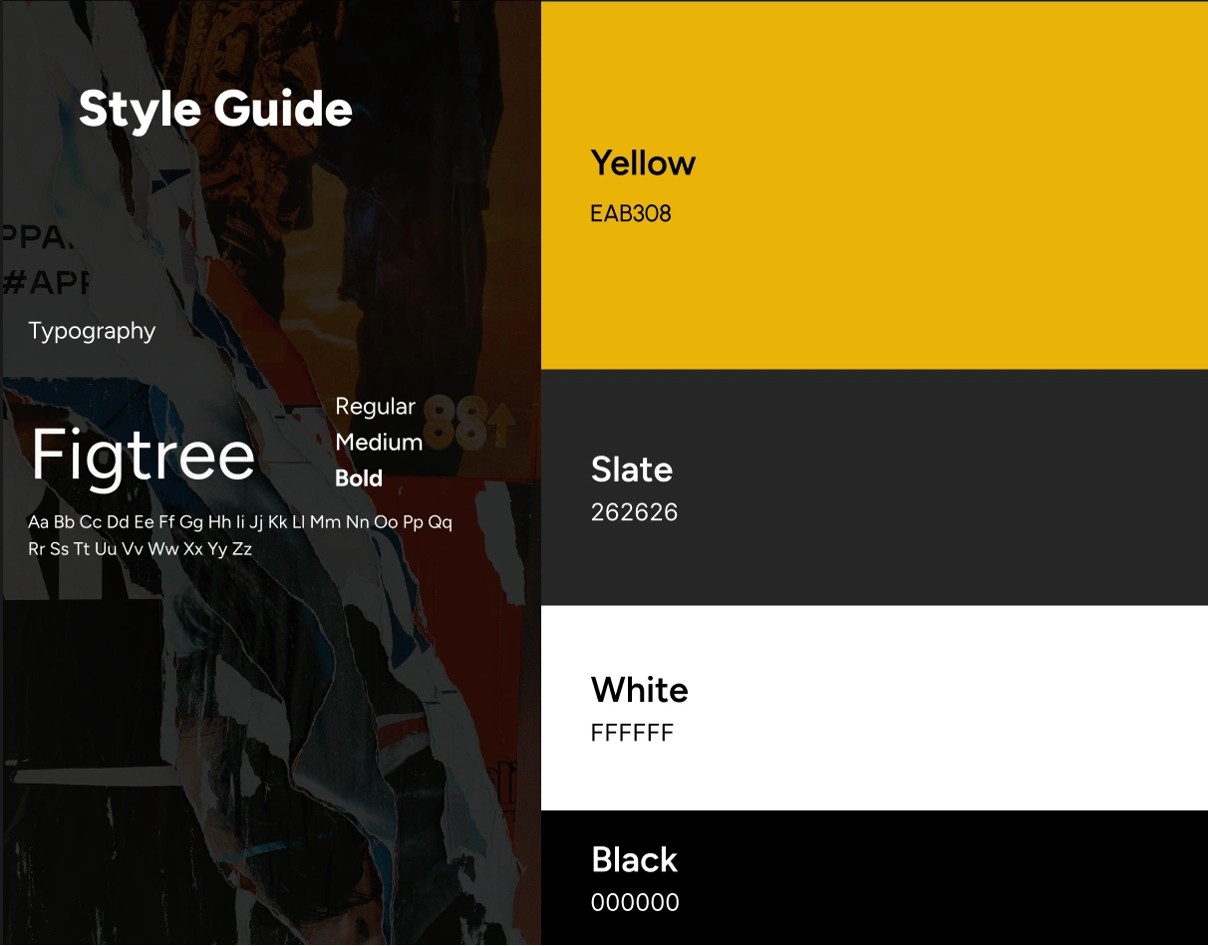Select the Typography section label
The image size is (1208, 946).
(92, 331)
